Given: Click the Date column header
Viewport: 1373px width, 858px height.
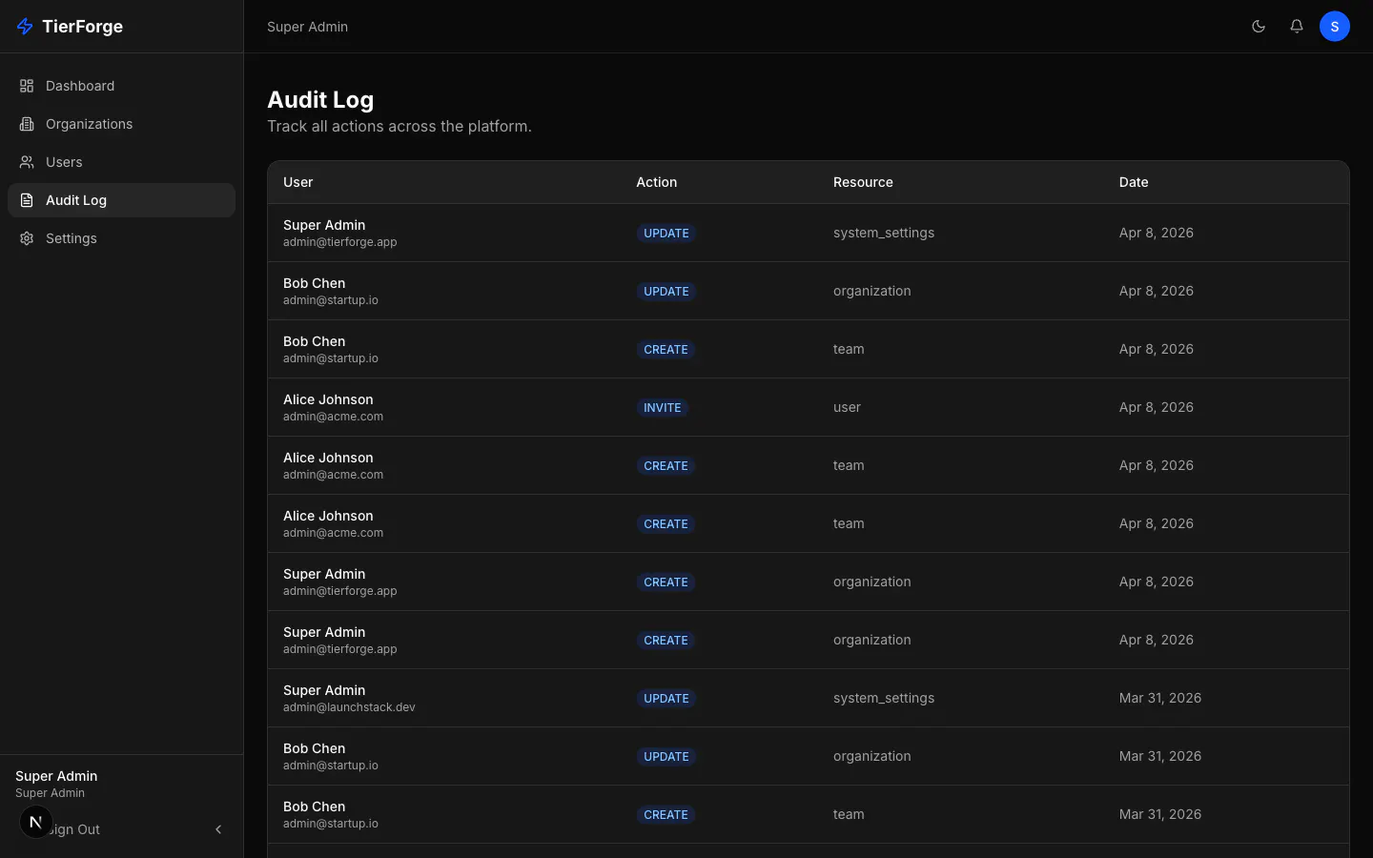Looking at the screenshot, I should (1134, 182).
